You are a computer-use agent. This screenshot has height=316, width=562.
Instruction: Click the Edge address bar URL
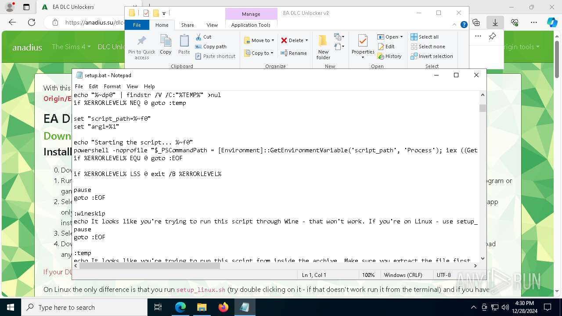click(94, 22)
